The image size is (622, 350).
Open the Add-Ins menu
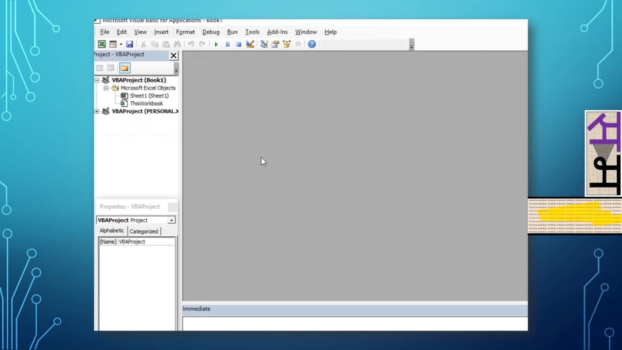pyautogui.click(x=277, y=32)
